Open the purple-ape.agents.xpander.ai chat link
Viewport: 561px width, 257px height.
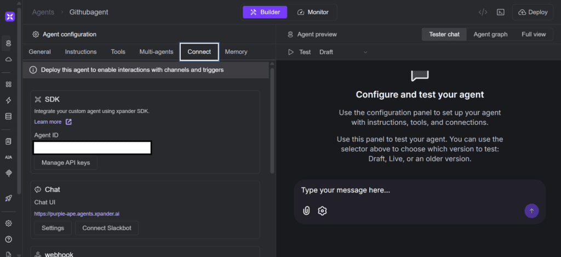pyautogui.click(x=77, y=214)
